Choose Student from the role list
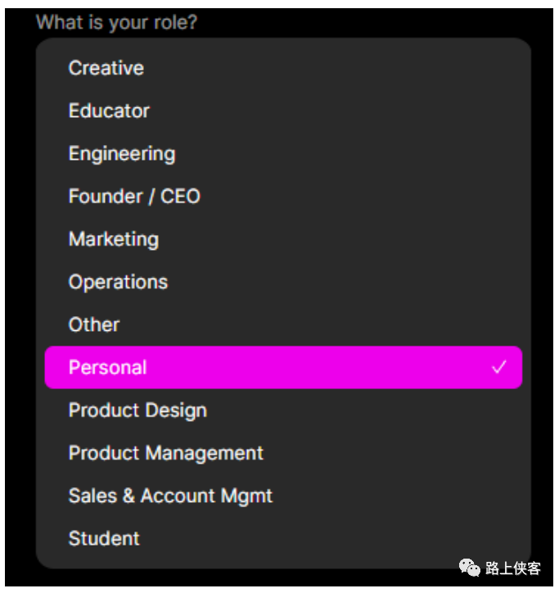This screenshot has height=593, width=559. (x=104, y=538)
